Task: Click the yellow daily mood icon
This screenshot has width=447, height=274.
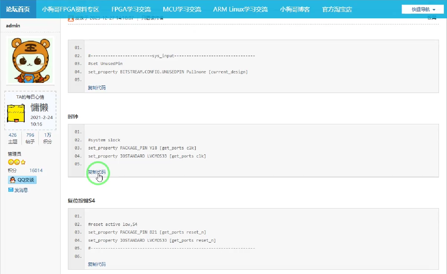Action: click(x=16, y=113)
